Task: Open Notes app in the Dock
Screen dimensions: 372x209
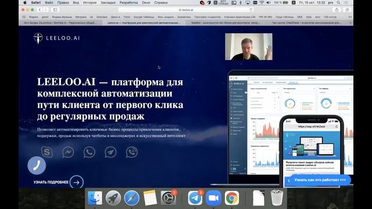Action: pos(150,198)
